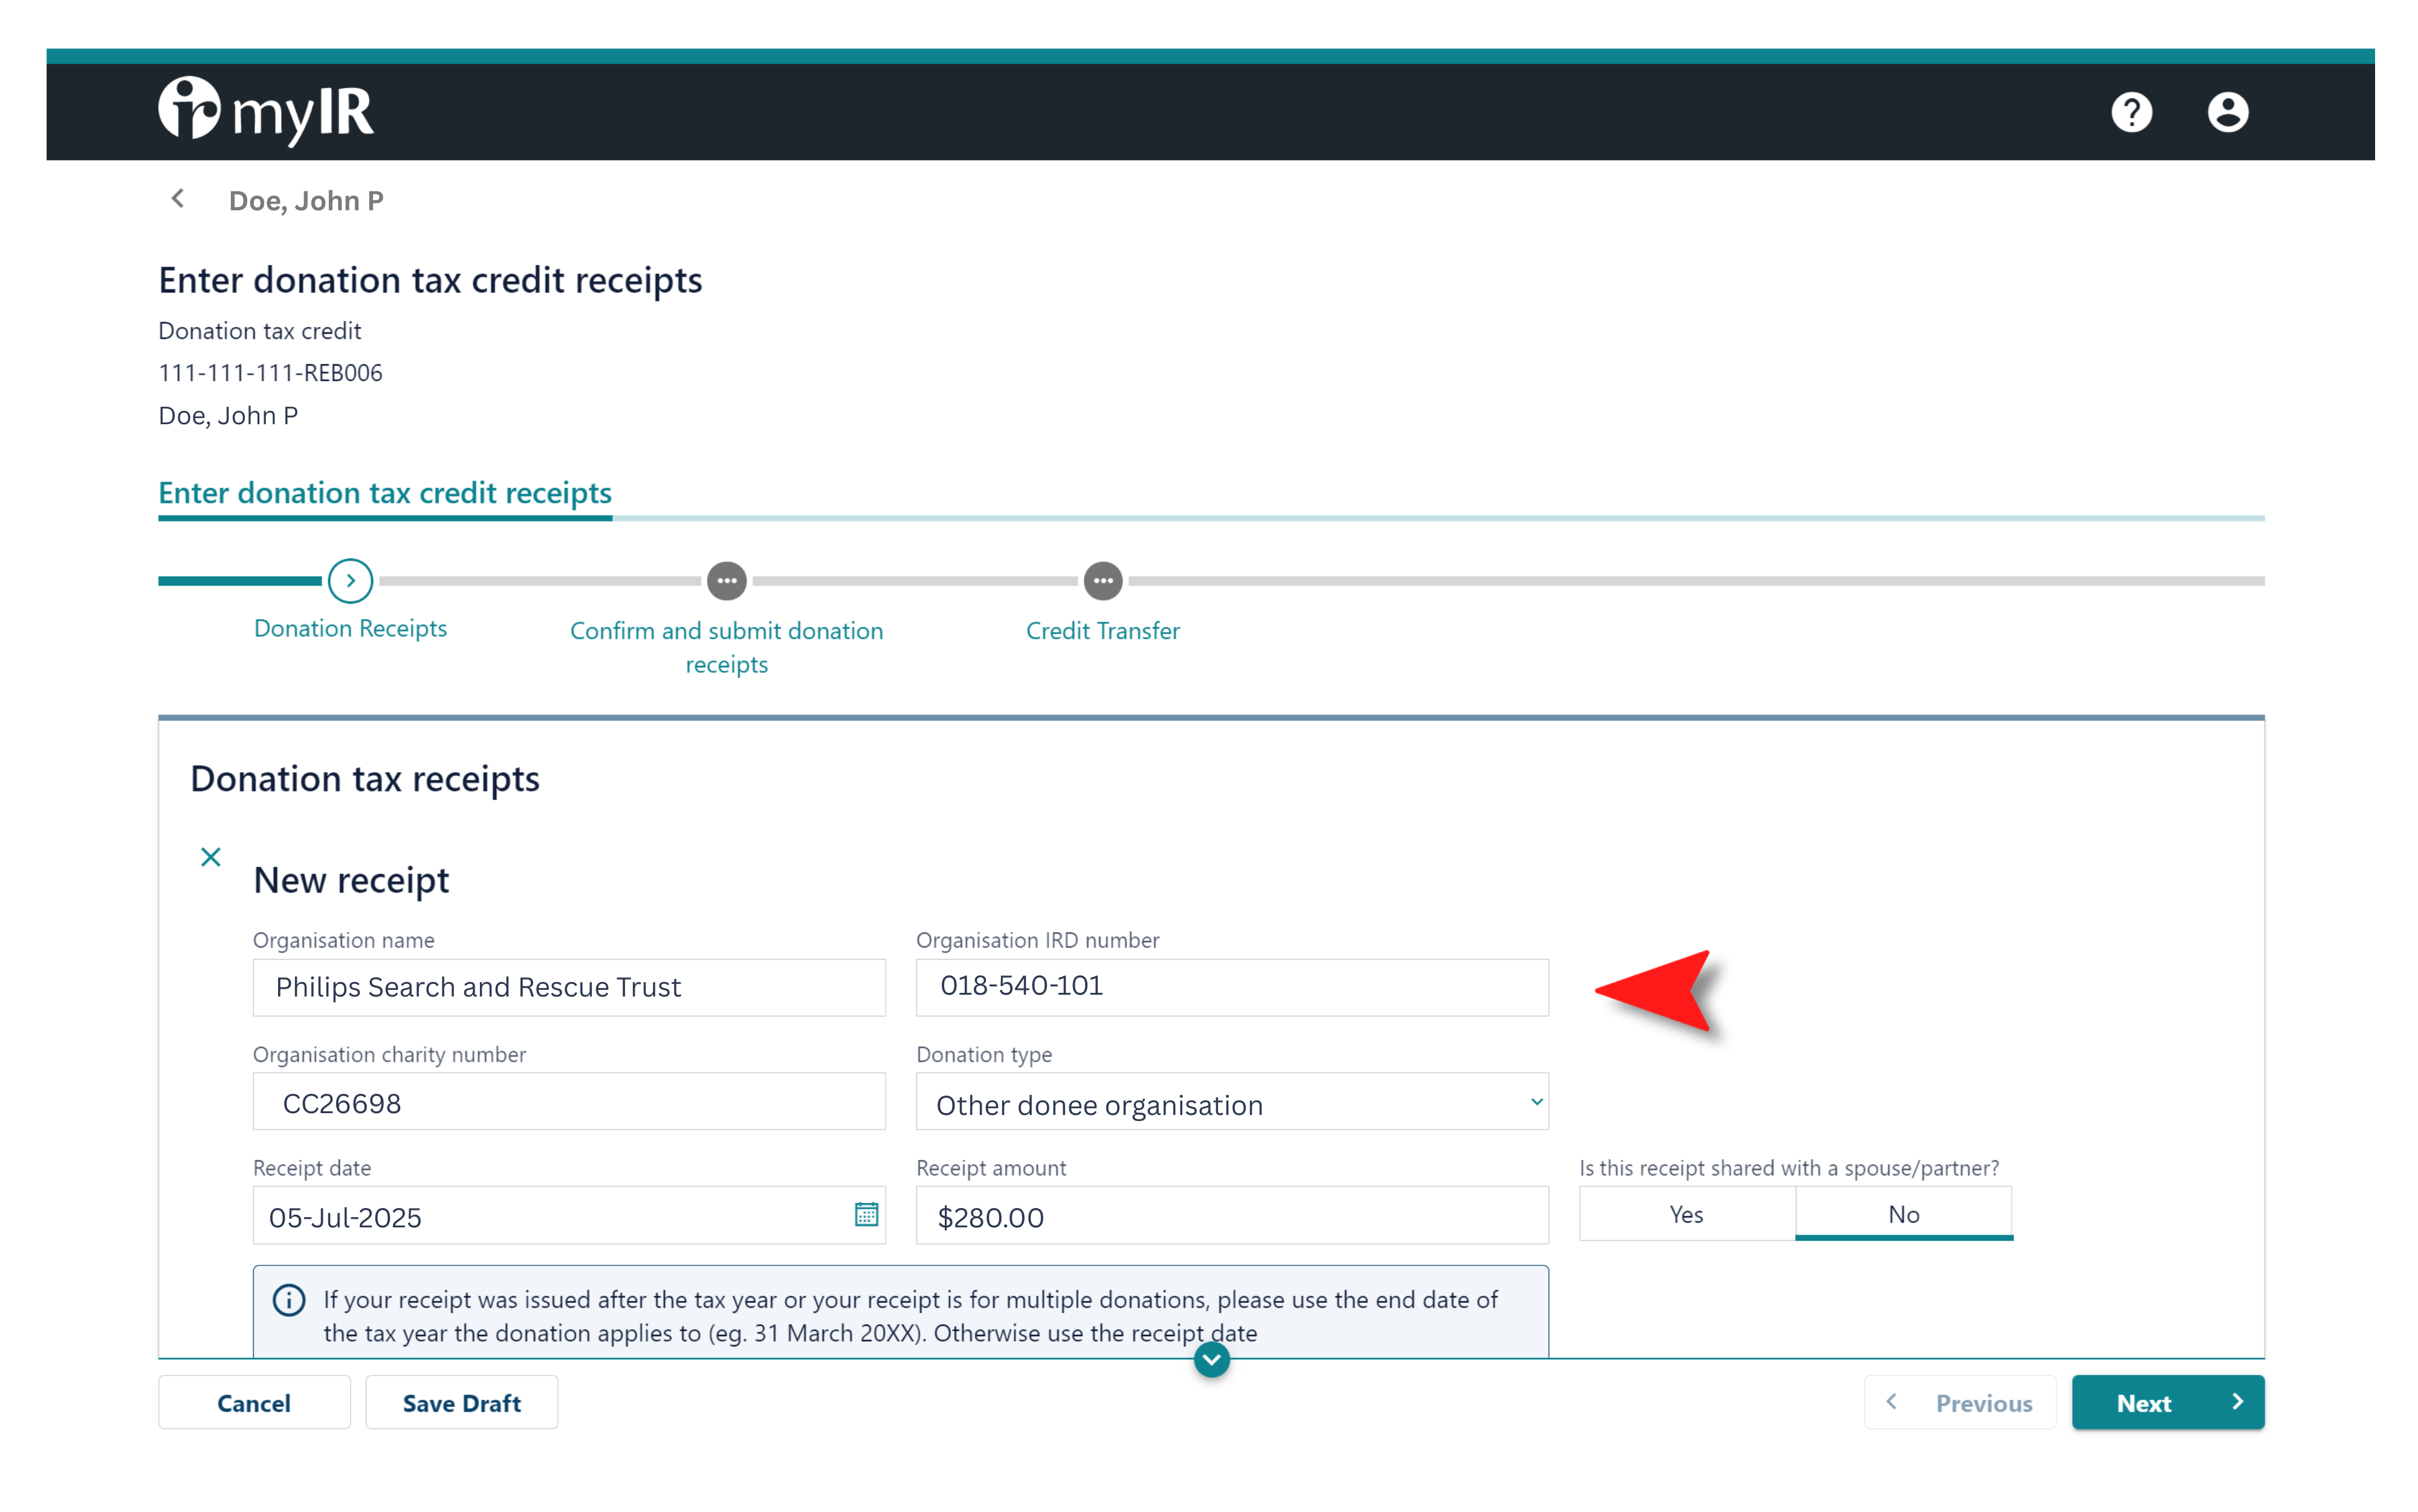Click the Organisation charity number field
The height and width of the screenshot is (1512, 2418).
[569, 1102]
